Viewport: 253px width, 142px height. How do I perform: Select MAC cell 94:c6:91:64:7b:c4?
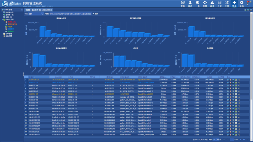[58, 86]
